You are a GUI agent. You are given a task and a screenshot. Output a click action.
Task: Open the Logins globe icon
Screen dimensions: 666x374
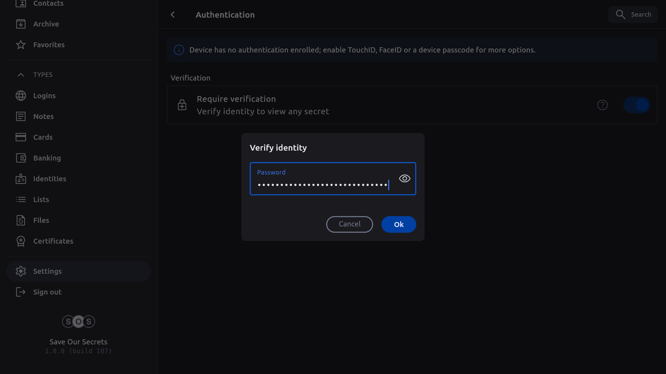(21, 96)
